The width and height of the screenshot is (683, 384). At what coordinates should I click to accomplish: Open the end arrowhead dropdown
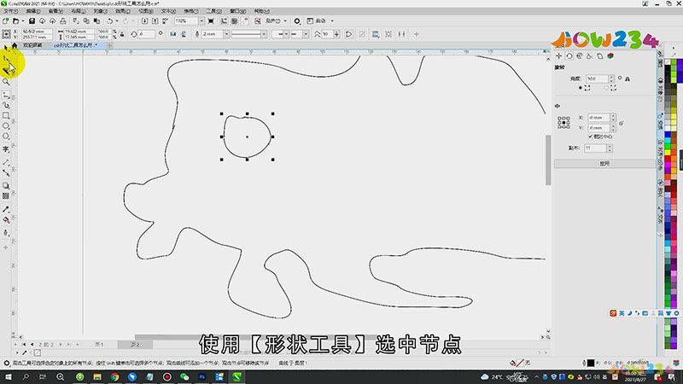306,34
